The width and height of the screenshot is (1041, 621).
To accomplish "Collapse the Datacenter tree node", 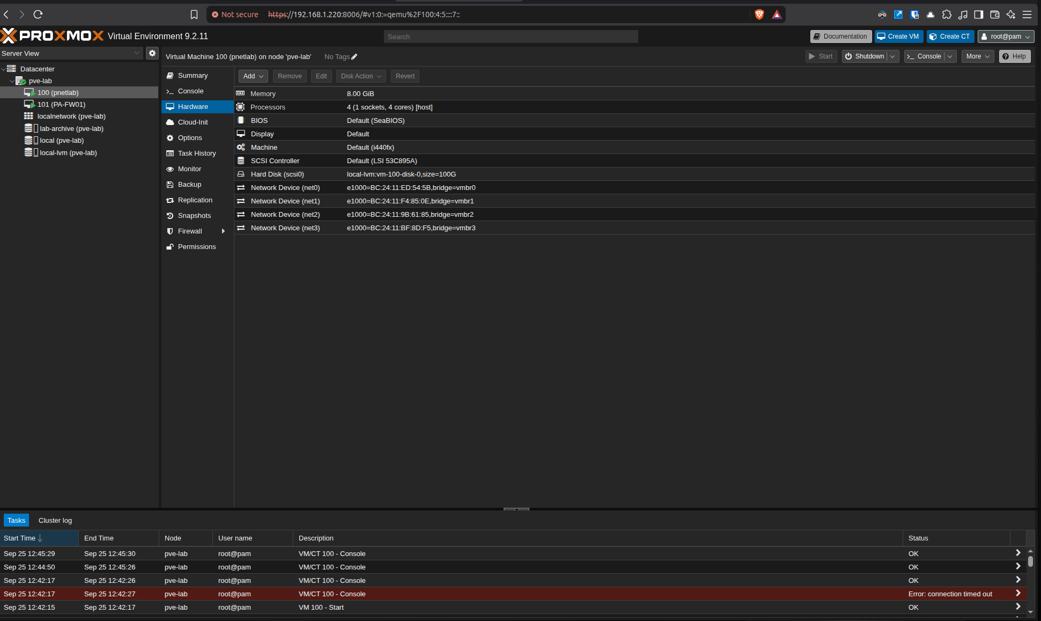I will coord(4,69).
